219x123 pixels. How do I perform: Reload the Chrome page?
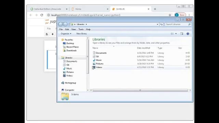[x=42, y=15]
